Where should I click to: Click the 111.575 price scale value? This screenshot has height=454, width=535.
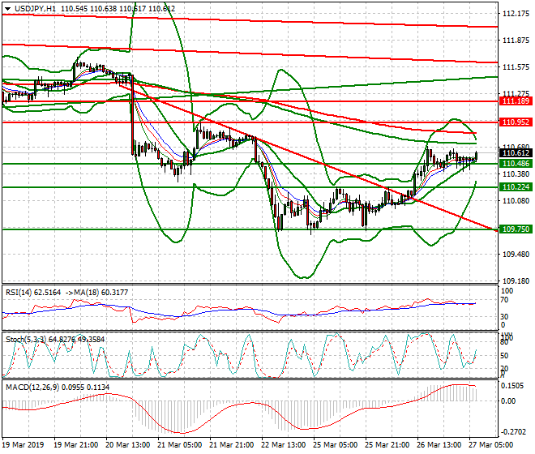[516, 67]
